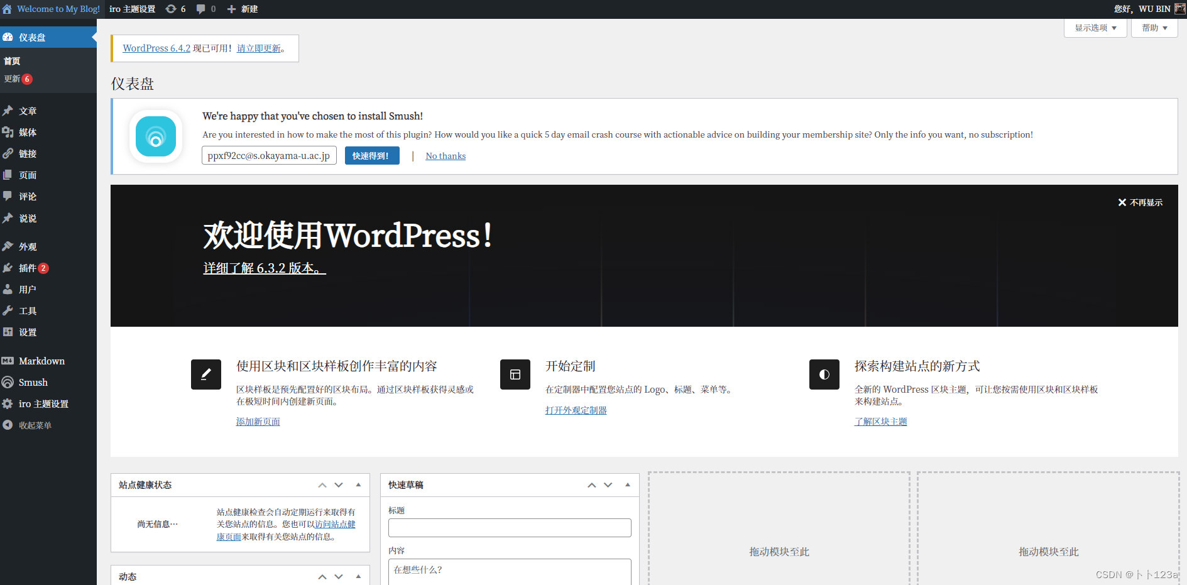Image resolution: width=1187 pixels, height=585 pixels.
Task: Open 新建 menu label in admin bar
Action: [249, 9]
